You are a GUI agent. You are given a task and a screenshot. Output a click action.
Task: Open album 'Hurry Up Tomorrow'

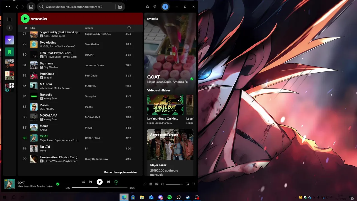pos(97,159)
